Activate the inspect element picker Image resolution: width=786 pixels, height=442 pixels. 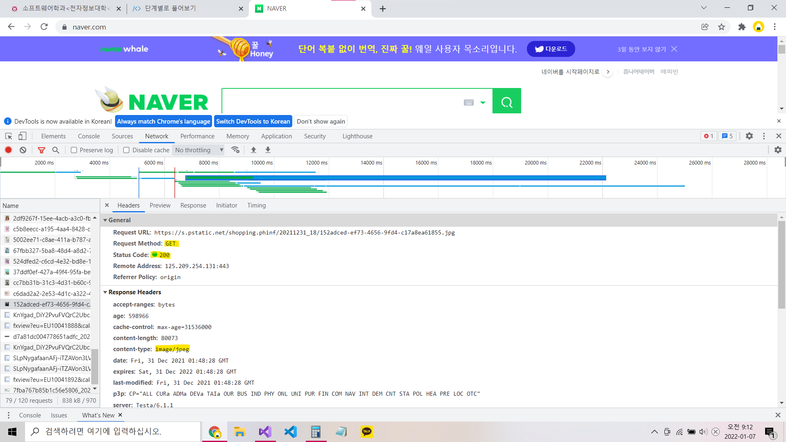click(9, 136)
